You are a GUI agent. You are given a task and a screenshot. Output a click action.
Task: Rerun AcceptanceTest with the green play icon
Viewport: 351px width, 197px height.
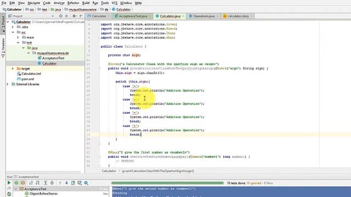point(9,183)
